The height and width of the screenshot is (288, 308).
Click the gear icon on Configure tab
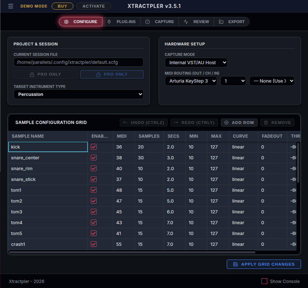click(66, 22)
